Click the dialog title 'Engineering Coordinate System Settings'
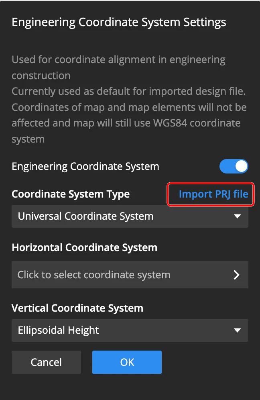Image resolution: width=260 pixels, height=400 pixels. (x=119, y=22)
